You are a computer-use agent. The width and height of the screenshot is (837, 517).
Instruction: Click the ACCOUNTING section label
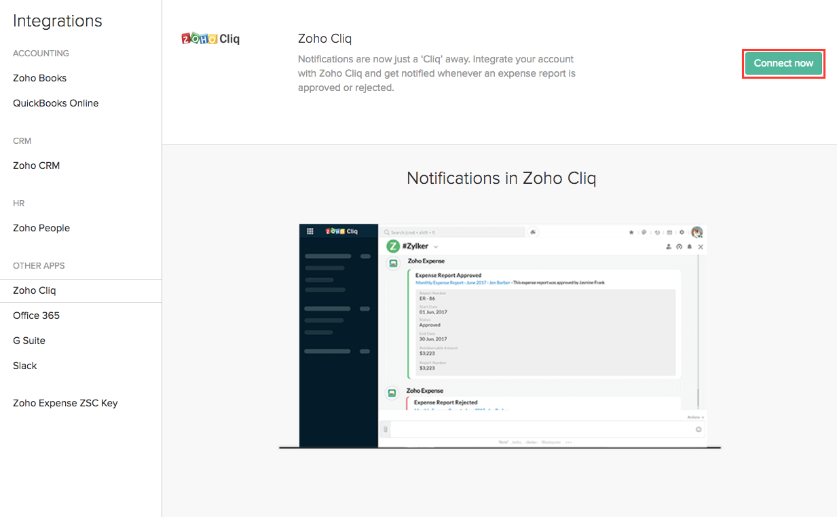[x=41, y=53]
